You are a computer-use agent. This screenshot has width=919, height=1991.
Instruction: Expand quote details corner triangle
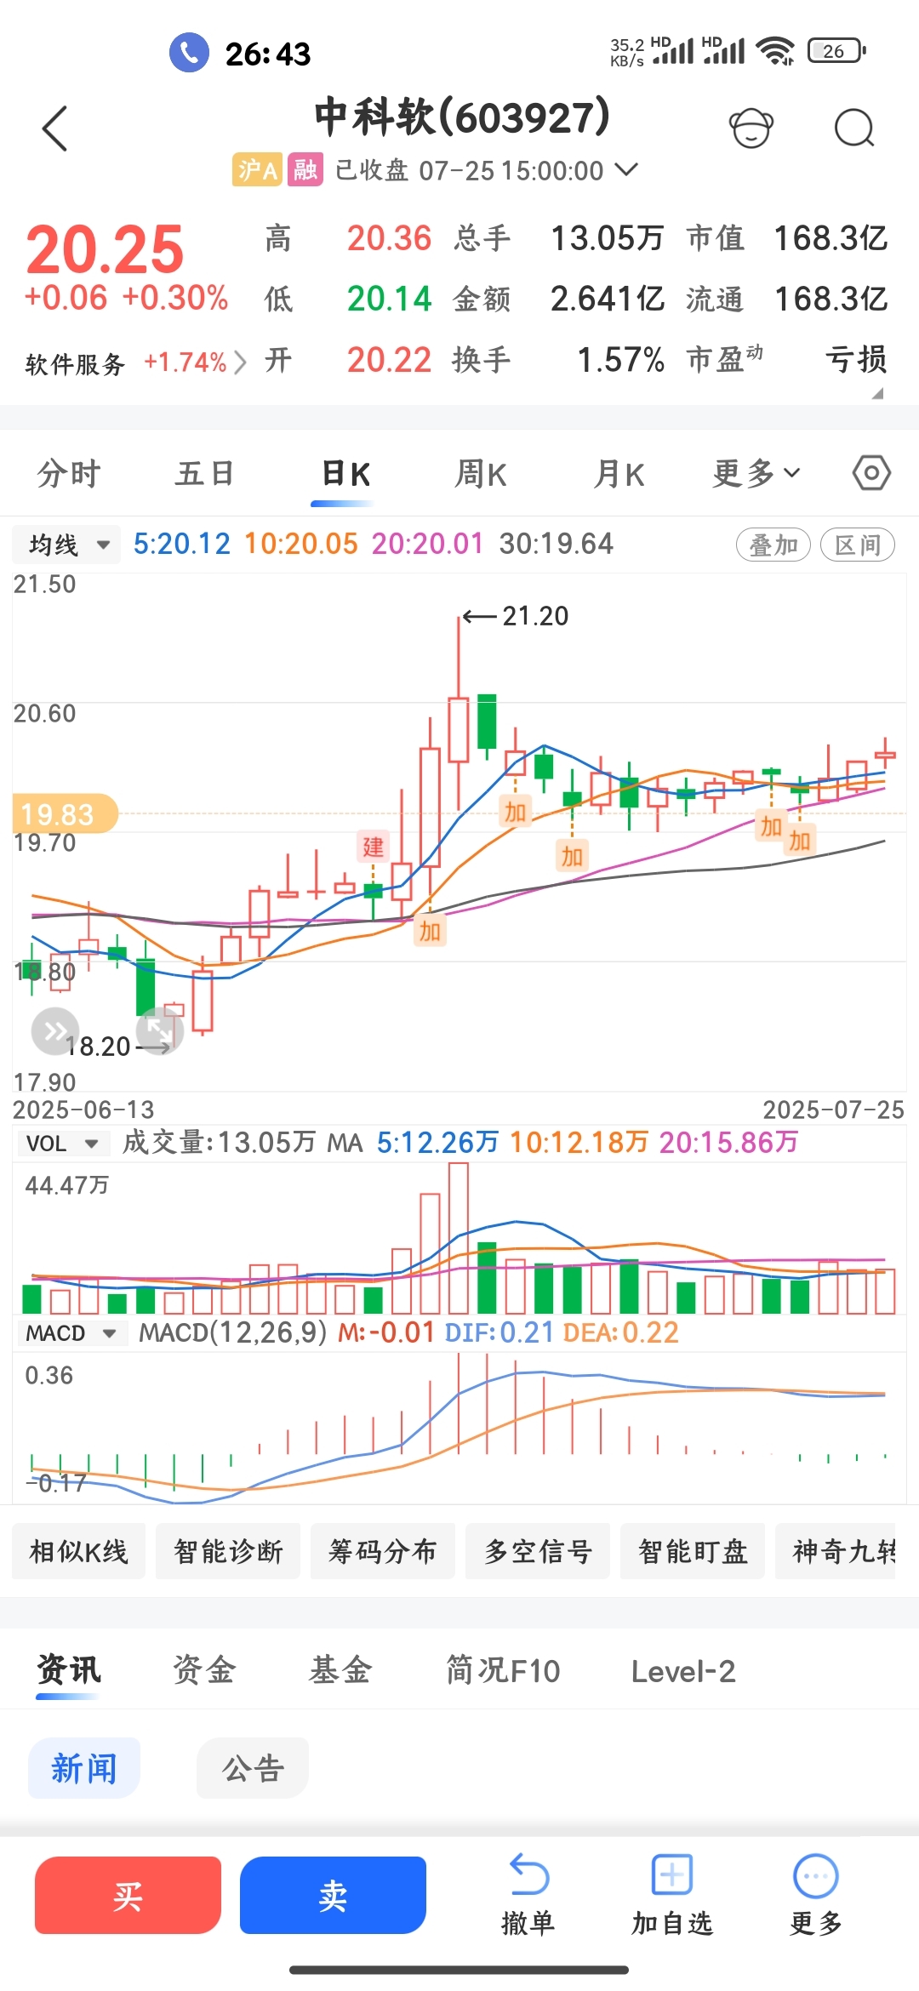pyautogui.click(x=877, y=393)
